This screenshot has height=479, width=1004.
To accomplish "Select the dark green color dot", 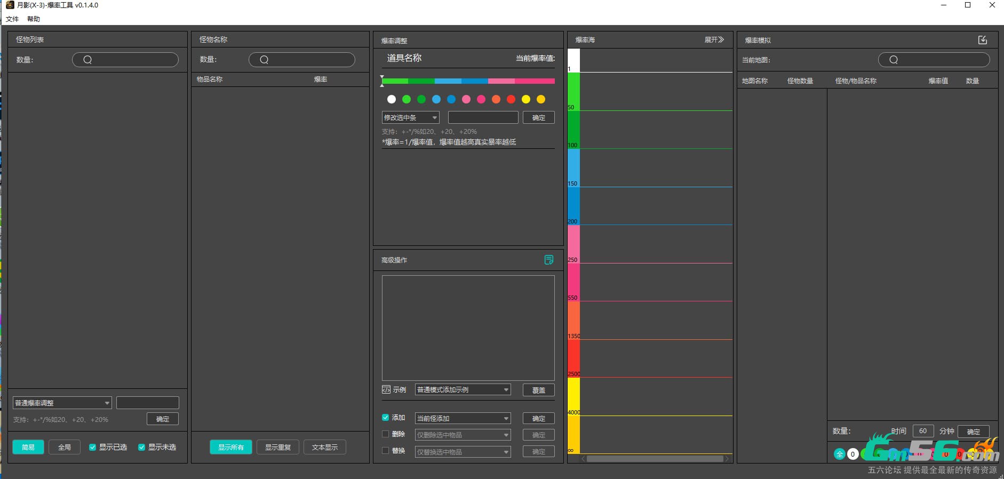I will point(421,99).
